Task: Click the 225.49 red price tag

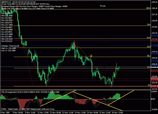Action: coord(154,79)
